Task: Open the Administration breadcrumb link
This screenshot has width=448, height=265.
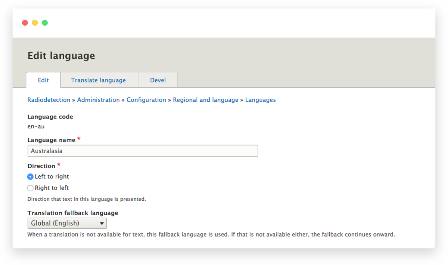Action: [99, 100]
